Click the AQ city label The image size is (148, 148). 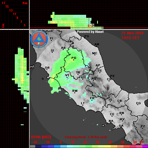[x=94, y=79]
